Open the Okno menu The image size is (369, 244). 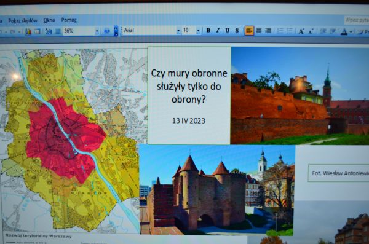tap(49, 20)
